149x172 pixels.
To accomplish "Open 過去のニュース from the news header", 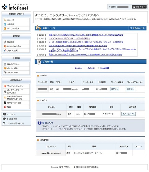I will 137,28.
